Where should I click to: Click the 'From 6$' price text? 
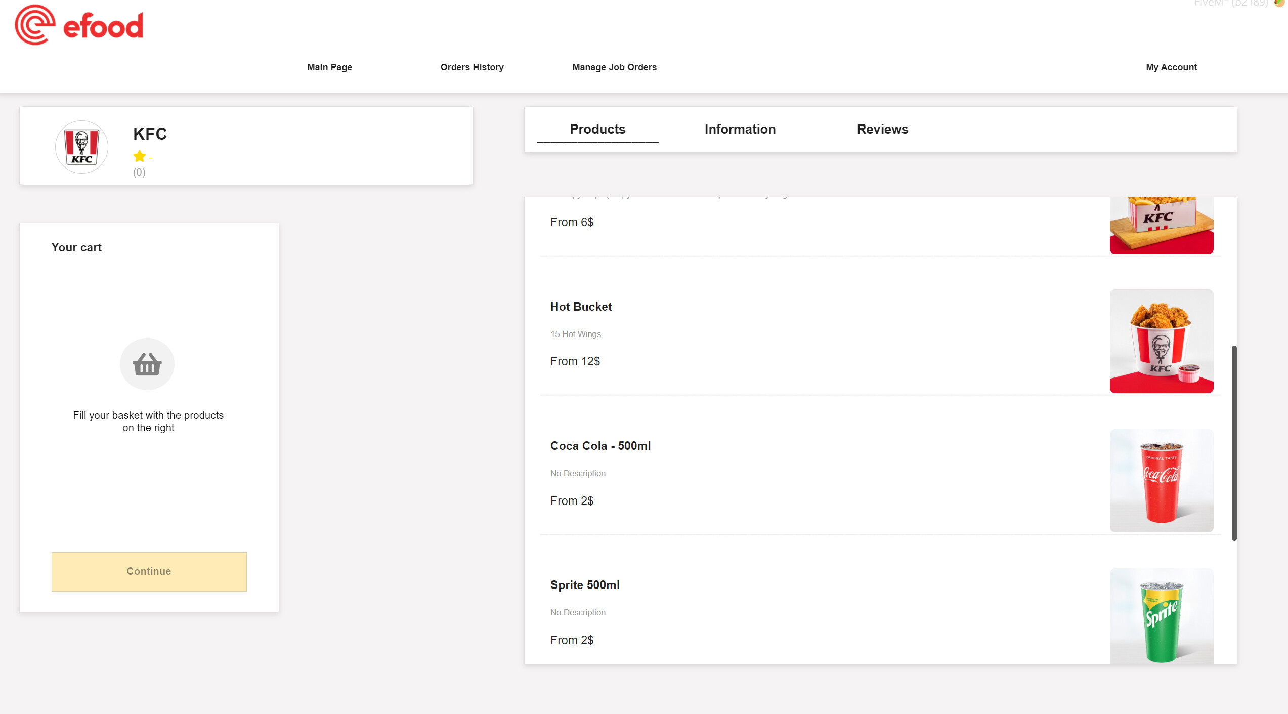(x=572, y=222)
